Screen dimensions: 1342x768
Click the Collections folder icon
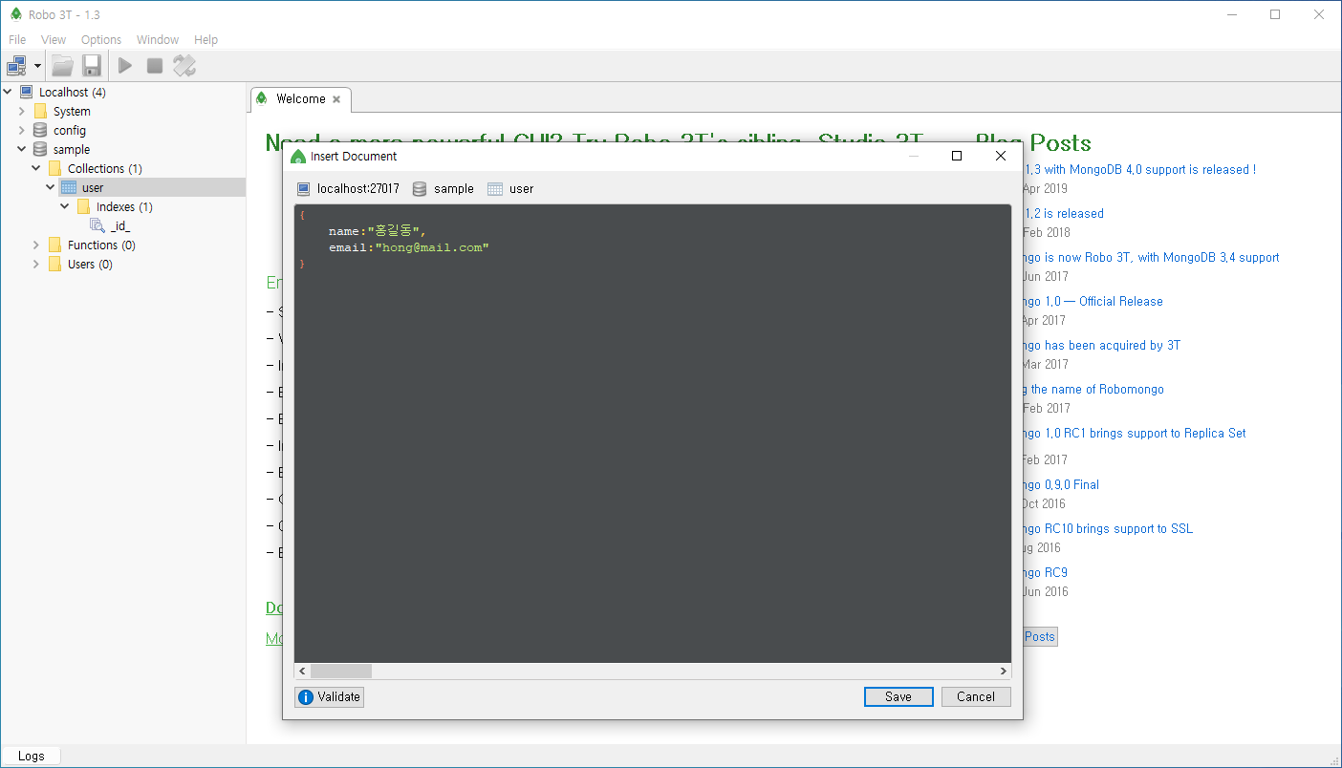[54, 168]
